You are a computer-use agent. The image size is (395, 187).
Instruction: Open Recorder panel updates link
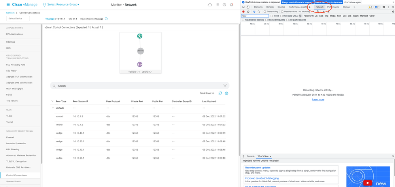258,168
